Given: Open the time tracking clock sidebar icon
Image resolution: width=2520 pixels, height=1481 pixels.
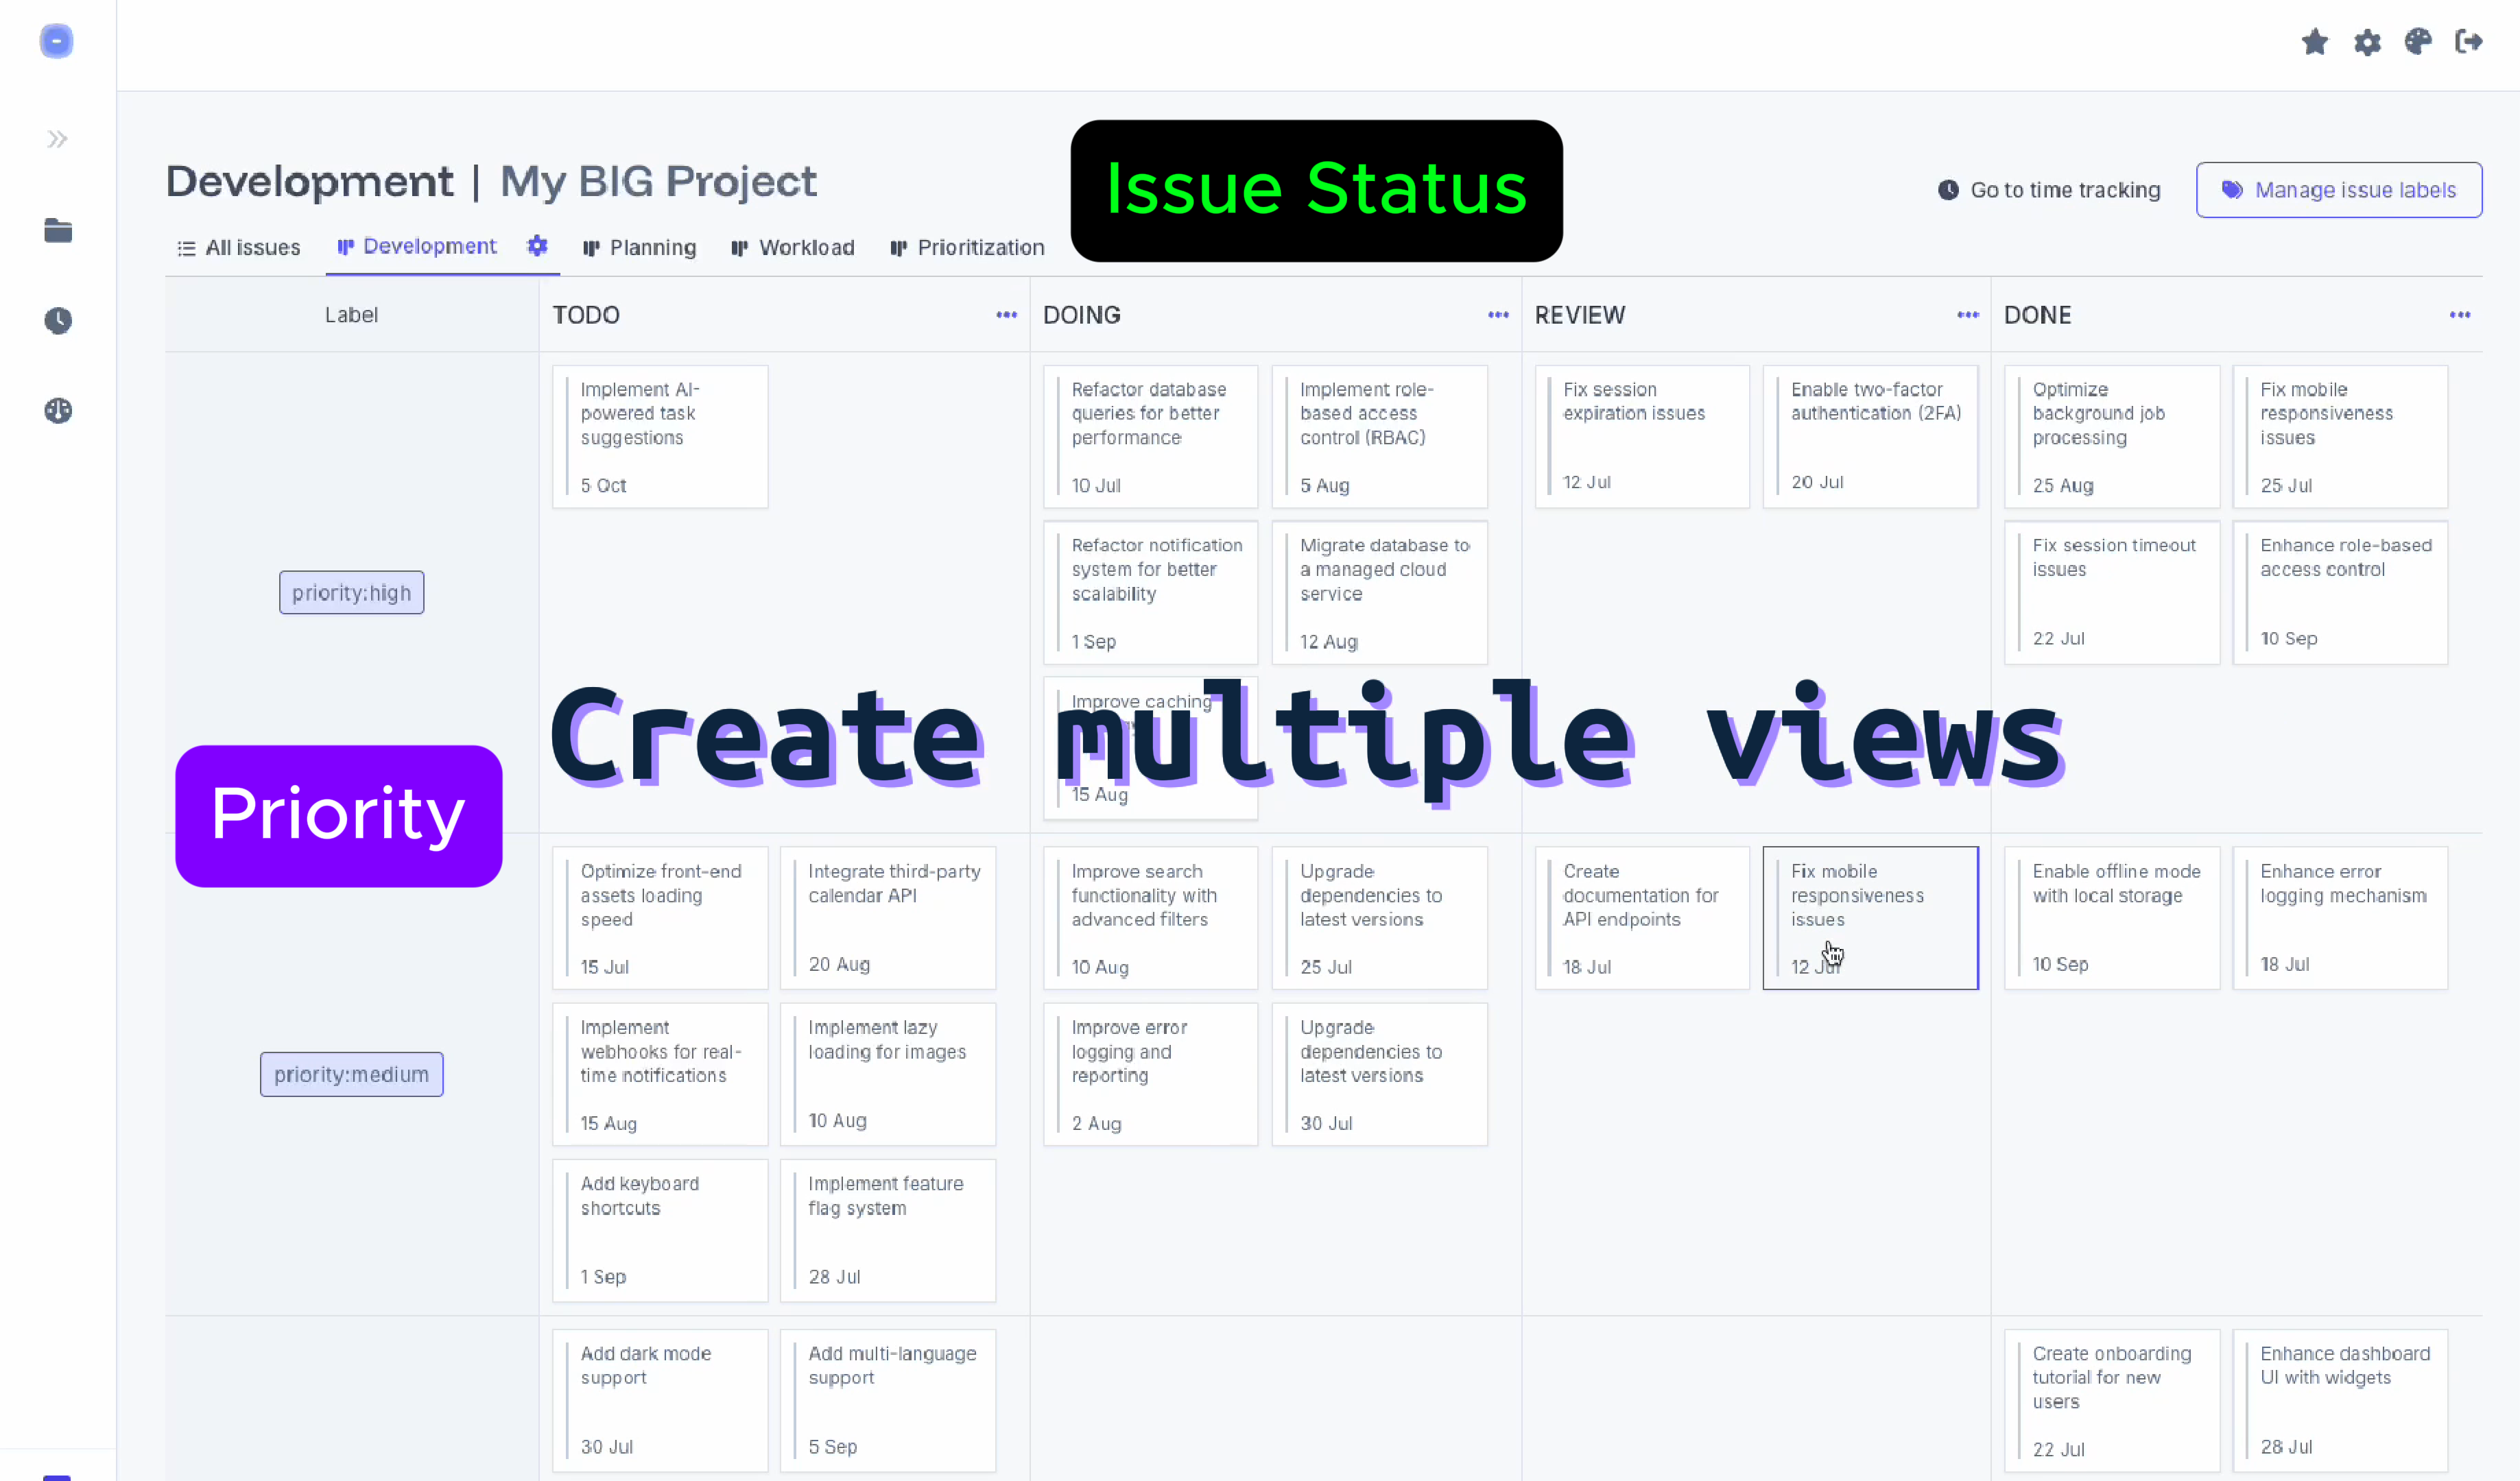Looking at the screenshot, I should click(58, 321).
